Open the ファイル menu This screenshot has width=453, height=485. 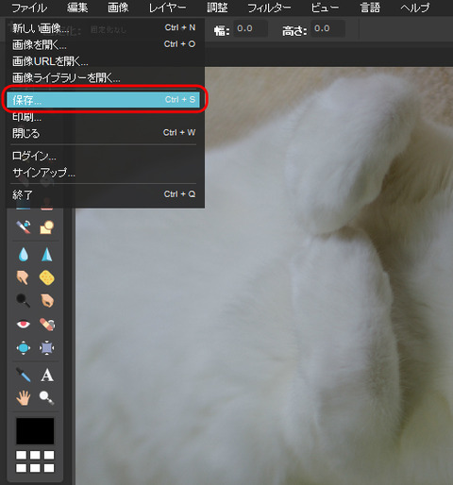pos(29,8)
